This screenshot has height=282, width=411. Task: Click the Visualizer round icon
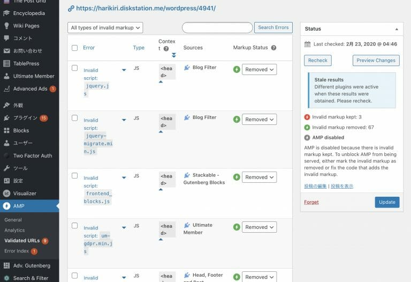[x=6, y=193]
